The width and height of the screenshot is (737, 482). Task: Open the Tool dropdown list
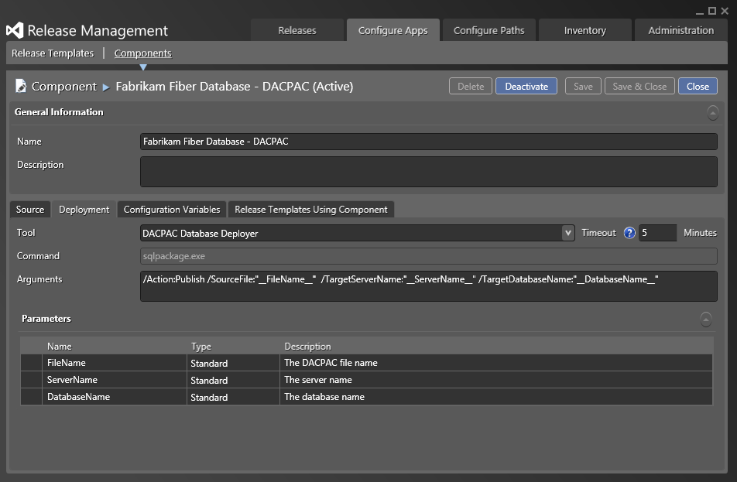[x=568, y=233]
